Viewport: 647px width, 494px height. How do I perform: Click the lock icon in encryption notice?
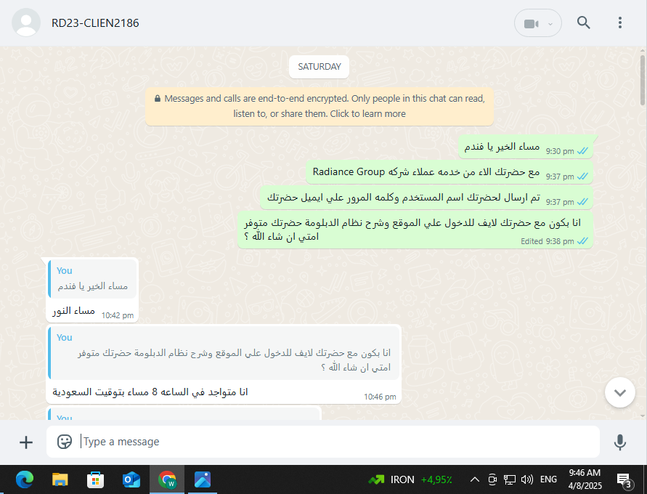pos(157,99)
